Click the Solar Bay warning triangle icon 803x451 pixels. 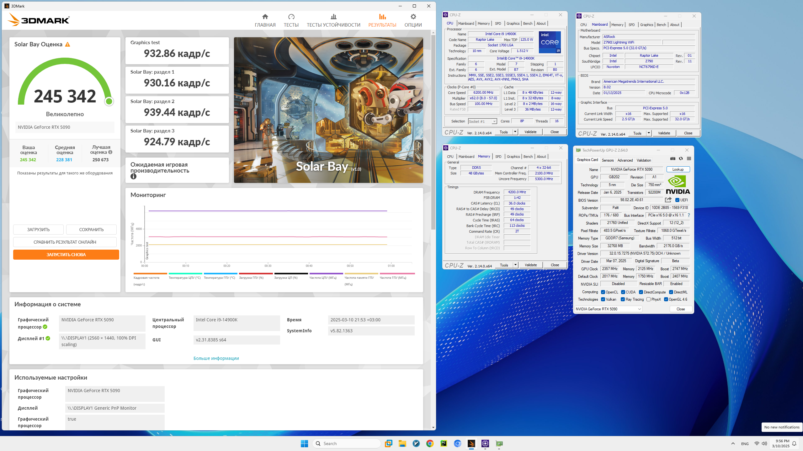click(67, 44)
